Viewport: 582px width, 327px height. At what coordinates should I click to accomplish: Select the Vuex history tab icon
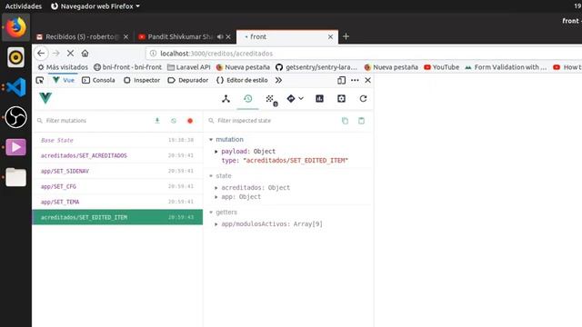click(x=248, y=99)
